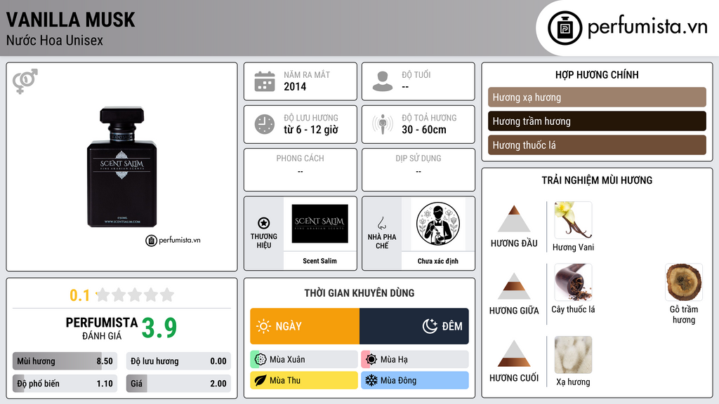Click the green Perfumista score 3.9
The width and height of the screenshot is (719, 404).
tap(159, 328)
